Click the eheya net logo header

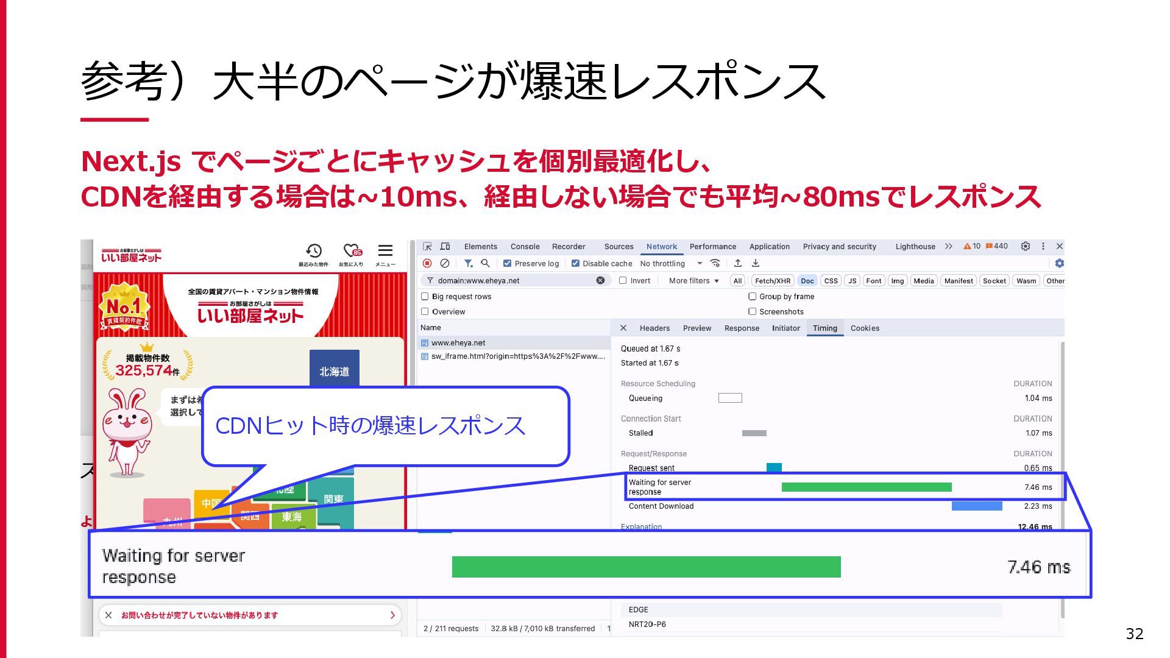[131, 255]
